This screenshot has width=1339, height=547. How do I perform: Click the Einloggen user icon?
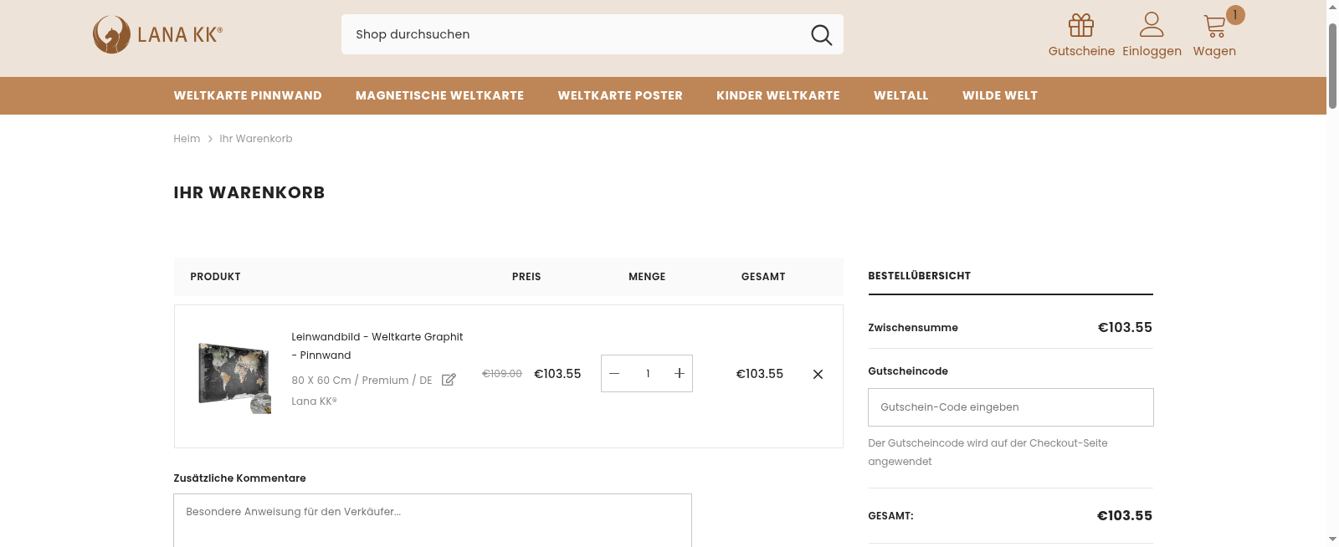click(1152, 25)
